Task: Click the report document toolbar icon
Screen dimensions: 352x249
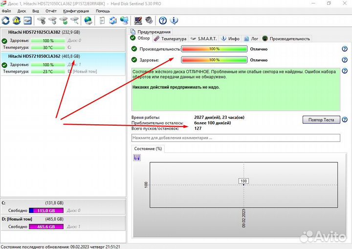Action: point(102,20)
